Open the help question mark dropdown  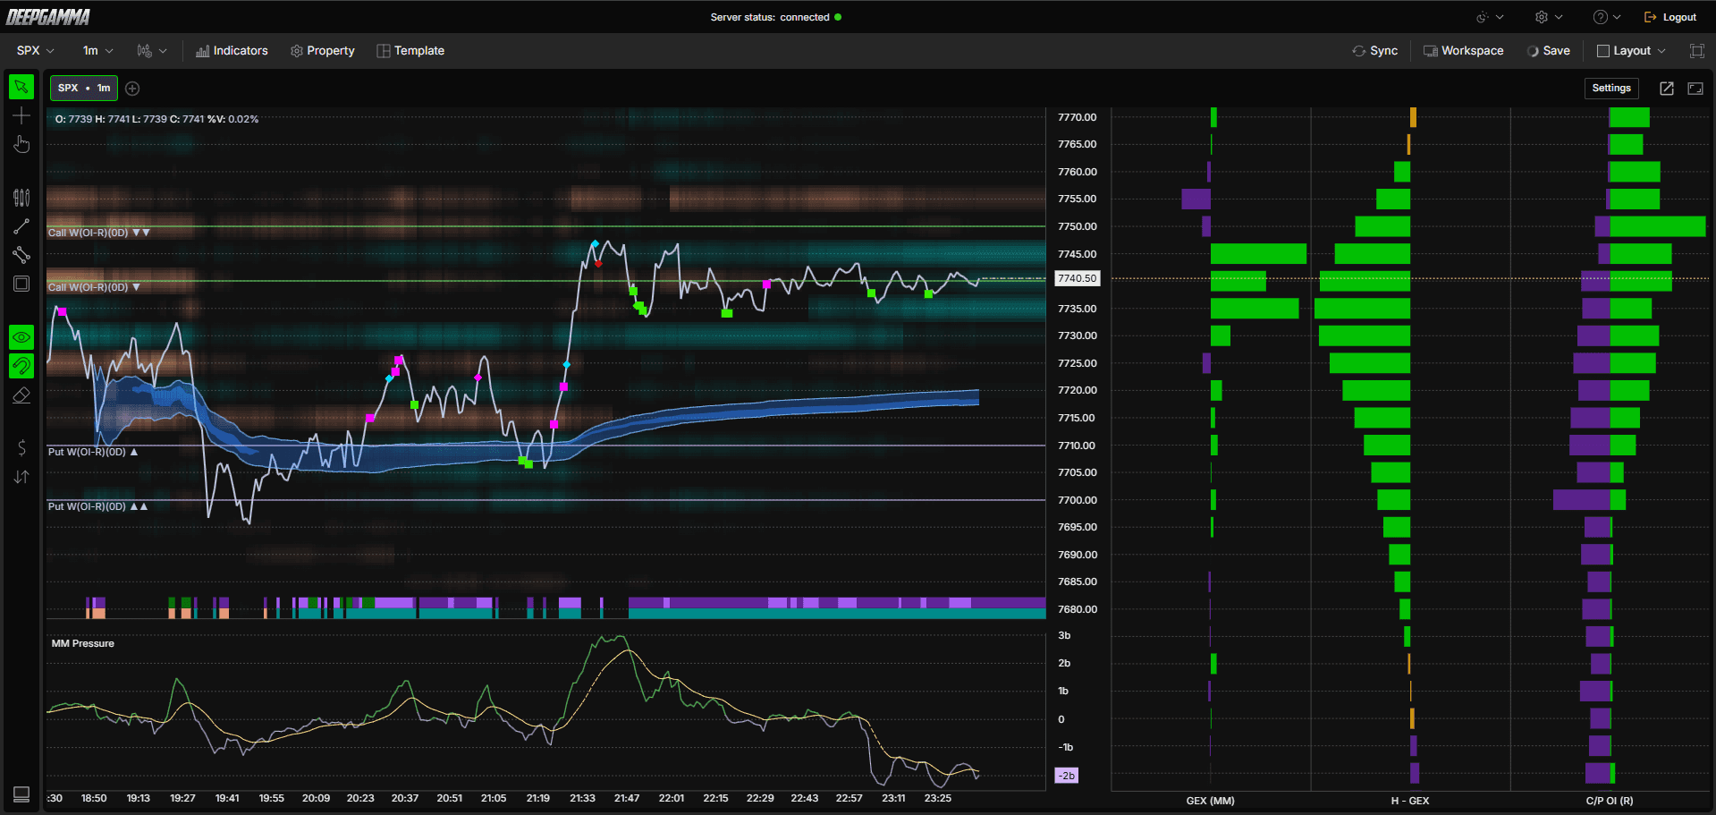tap(1607, 17)
